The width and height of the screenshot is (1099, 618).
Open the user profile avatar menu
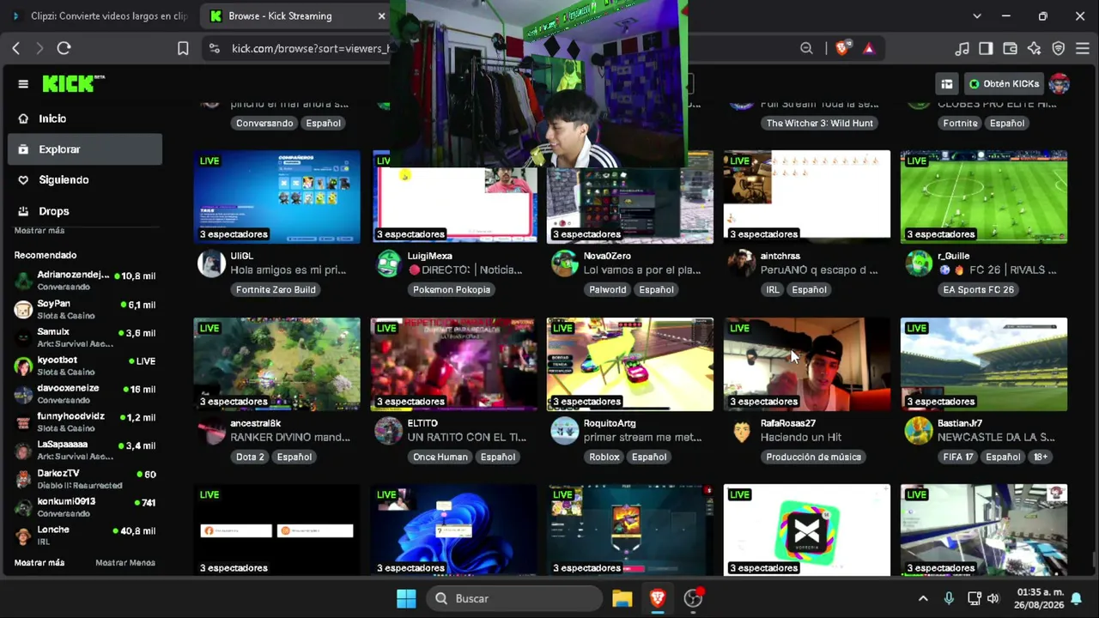[1060, 84]
